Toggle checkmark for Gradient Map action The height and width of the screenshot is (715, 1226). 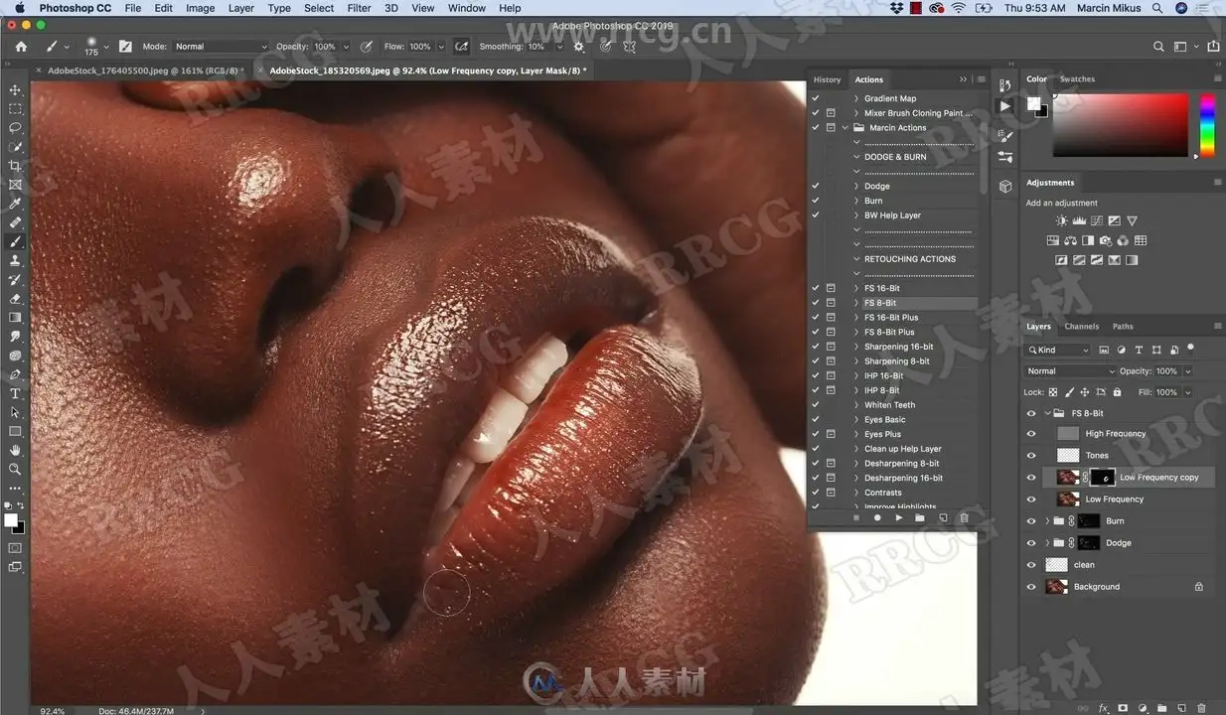pos(816,98)
